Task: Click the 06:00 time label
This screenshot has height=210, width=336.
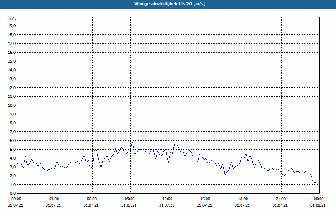Action: point(92,199)
